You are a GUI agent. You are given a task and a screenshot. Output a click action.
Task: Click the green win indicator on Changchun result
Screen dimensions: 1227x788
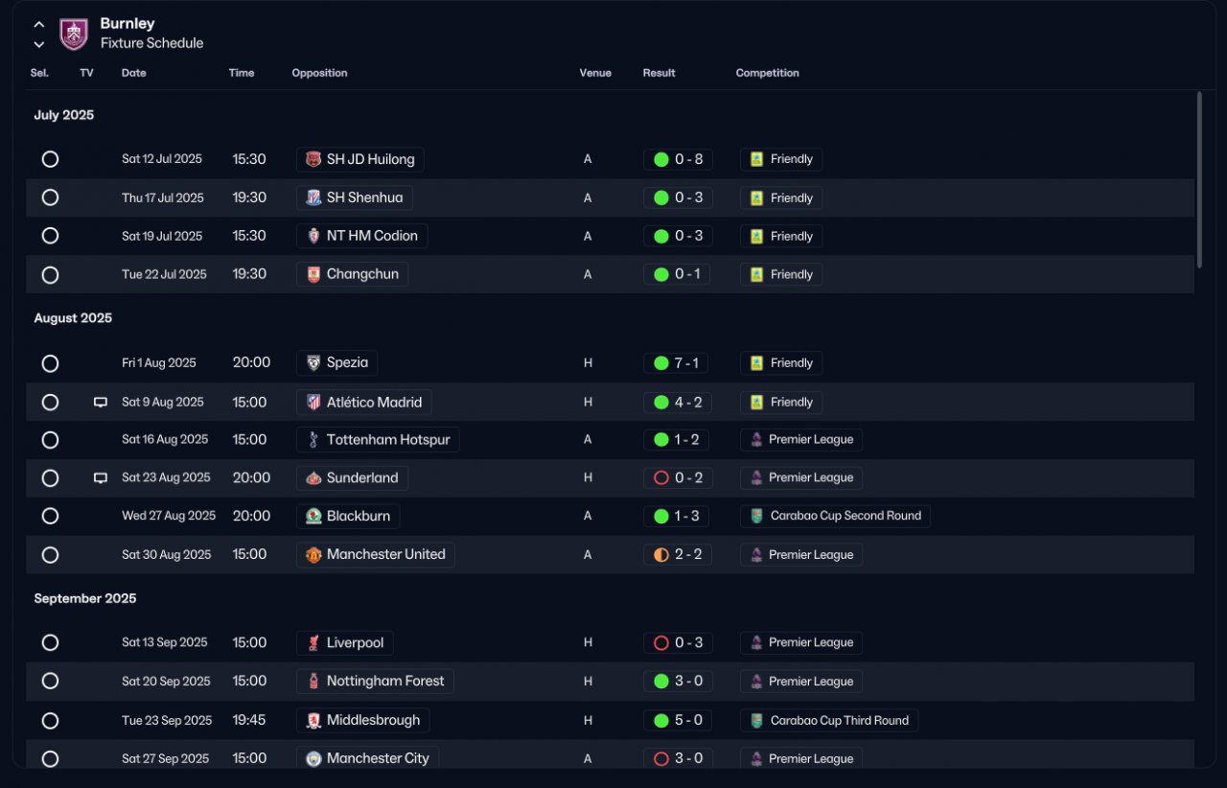pyautogui.click(x=660, y=275)
